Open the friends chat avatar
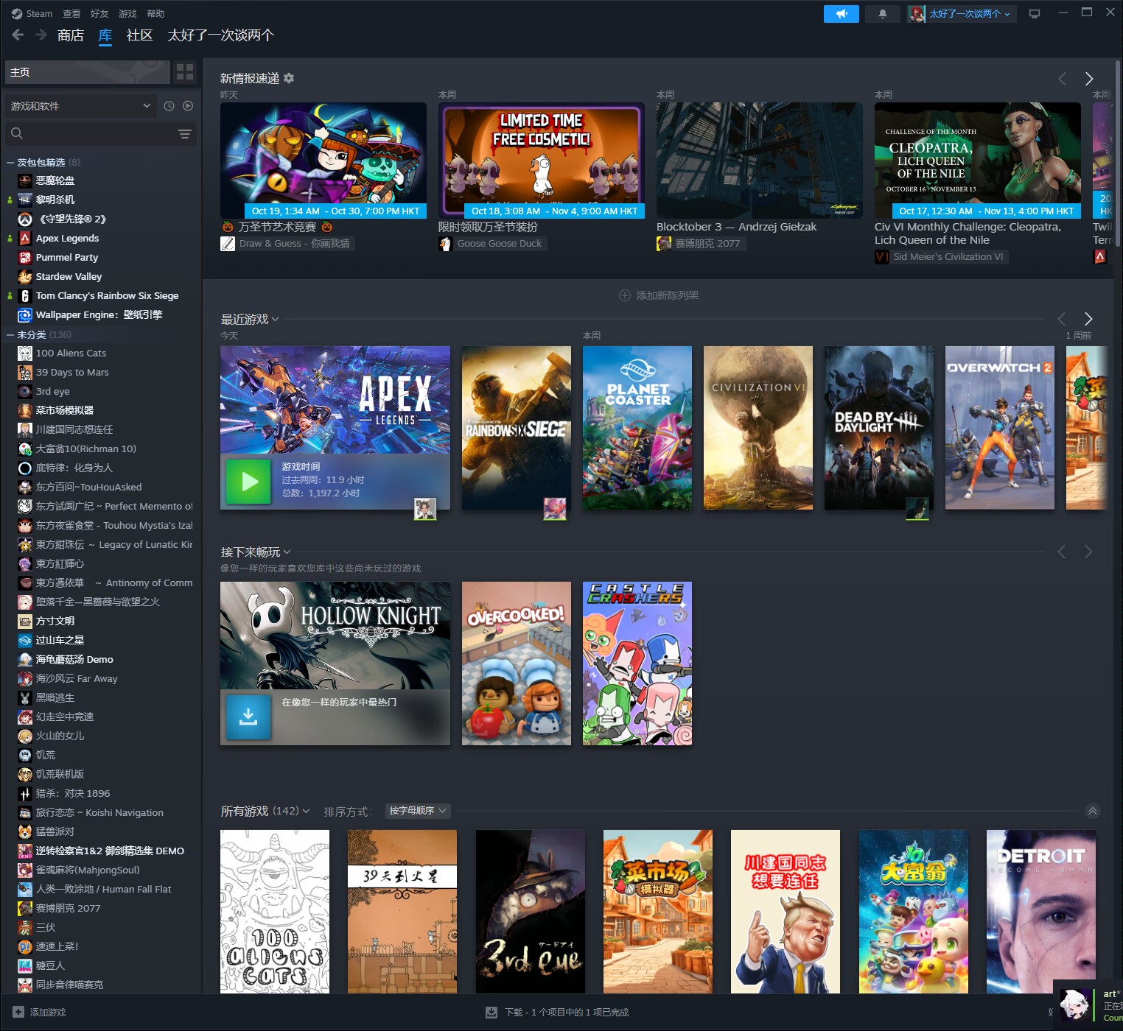This screenshot has height=1031, width=1123. click(x=1074, y=1005)
